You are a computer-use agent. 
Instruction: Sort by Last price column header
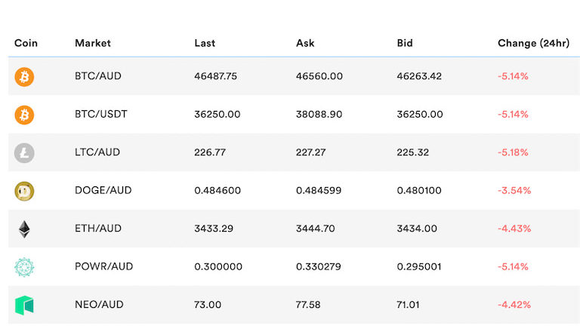pos(205,43)
